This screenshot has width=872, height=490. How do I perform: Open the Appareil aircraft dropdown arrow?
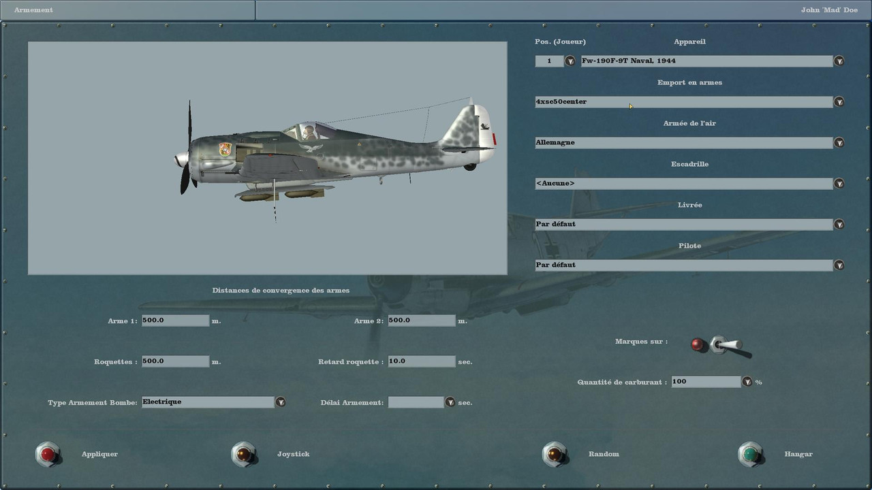pos(839,61)
